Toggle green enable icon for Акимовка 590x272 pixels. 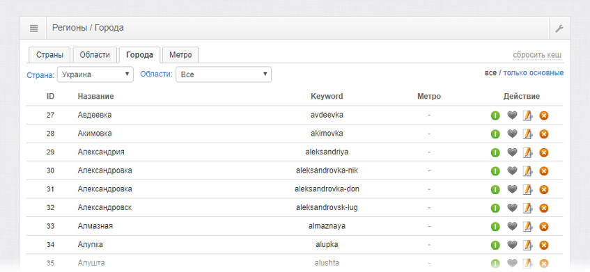pyautogui.click(x=495, y=134)
